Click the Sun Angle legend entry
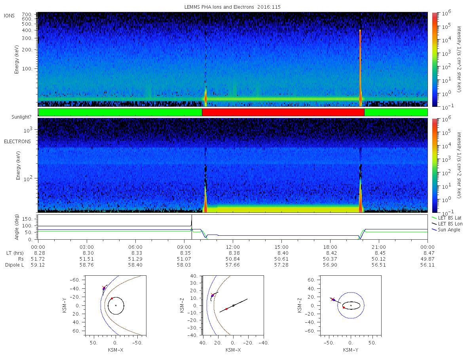 click(446, 230)
